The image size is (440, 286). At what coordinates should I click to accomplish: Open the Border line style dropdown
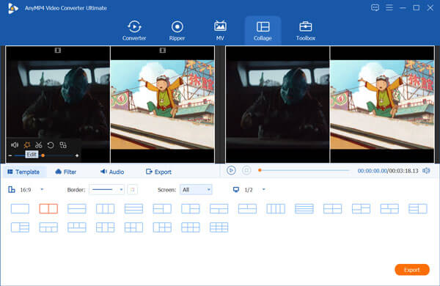pos(106,190)
